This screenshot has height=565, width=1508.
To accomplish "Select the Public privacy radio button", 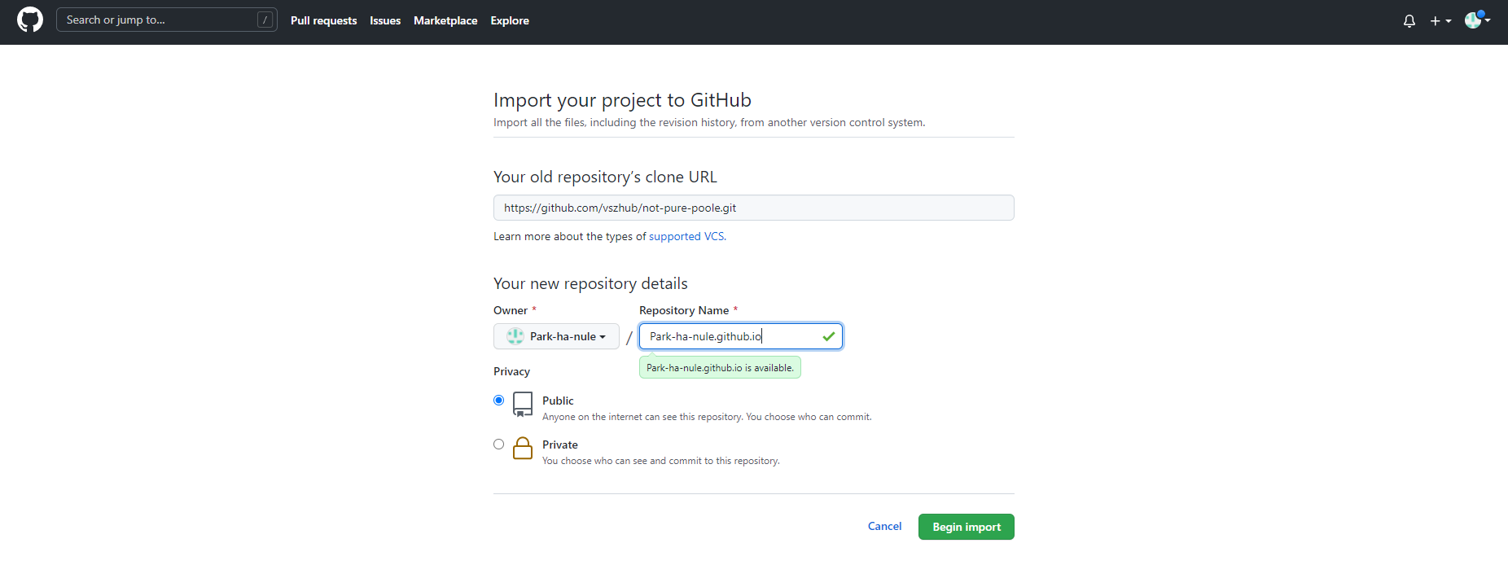I will click(x=498, y=401).
